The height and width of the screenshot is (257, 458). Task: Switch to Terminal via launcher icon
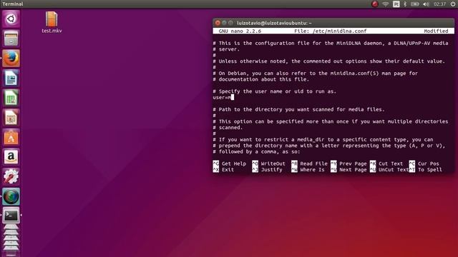11,216
